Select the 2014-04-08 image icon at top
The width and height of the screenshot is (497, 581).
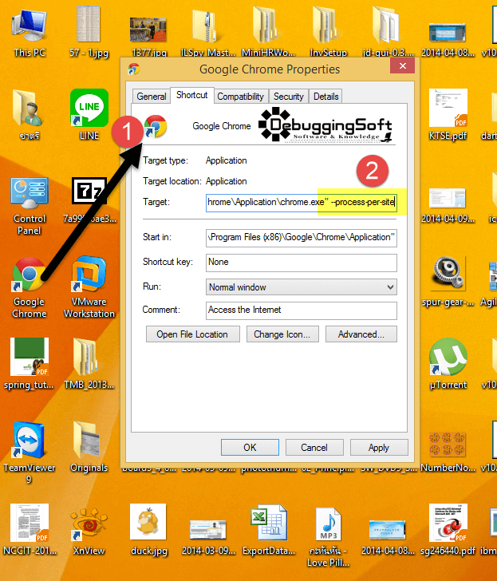pos(448,32)
